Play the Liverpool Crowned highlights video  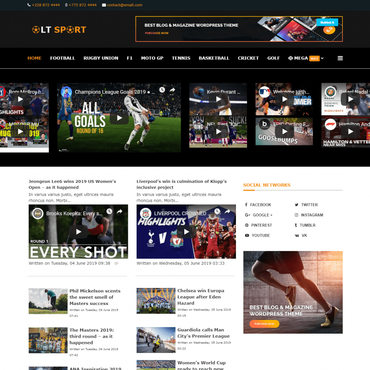point(186,232)
